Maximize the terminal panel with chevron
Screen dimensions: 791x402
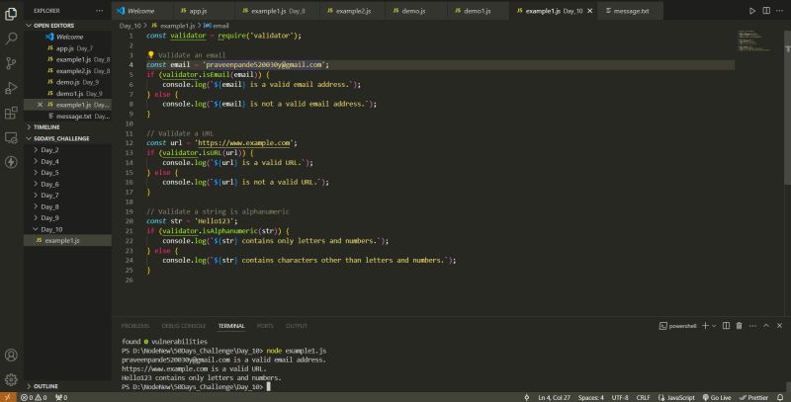(x=766, y=325)
